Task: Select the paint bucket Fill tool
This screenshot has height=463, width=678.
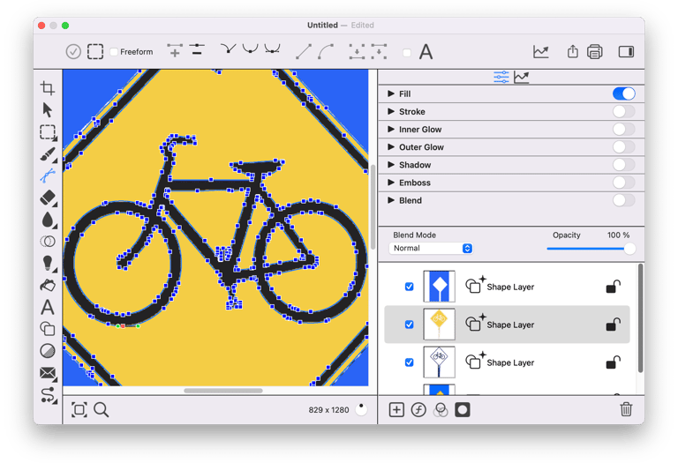Action: coord(48,286)
